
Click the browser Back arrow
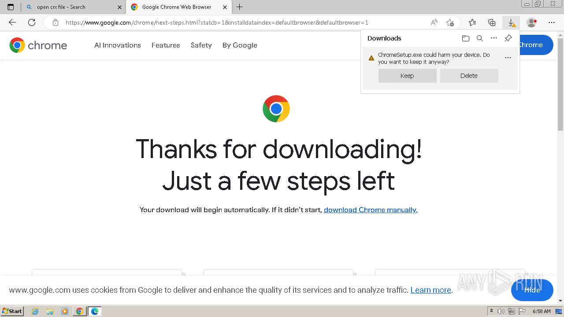(12, 22)
